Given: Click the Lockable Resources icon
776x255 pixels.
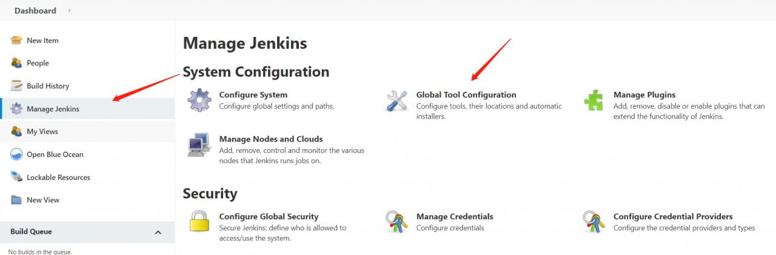Looking at the screenshot, I should coord(16,177).
